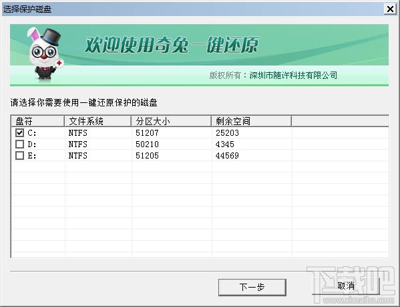Click the 取消 button
The height and width of the screenshot is (307, 400).
click(x=346, y=286)
